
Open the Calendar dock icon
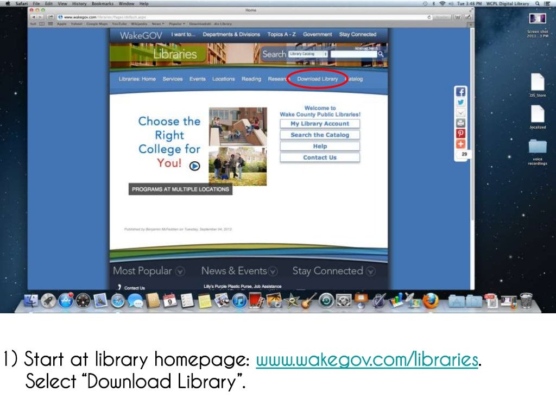click(x=170, y=301)
